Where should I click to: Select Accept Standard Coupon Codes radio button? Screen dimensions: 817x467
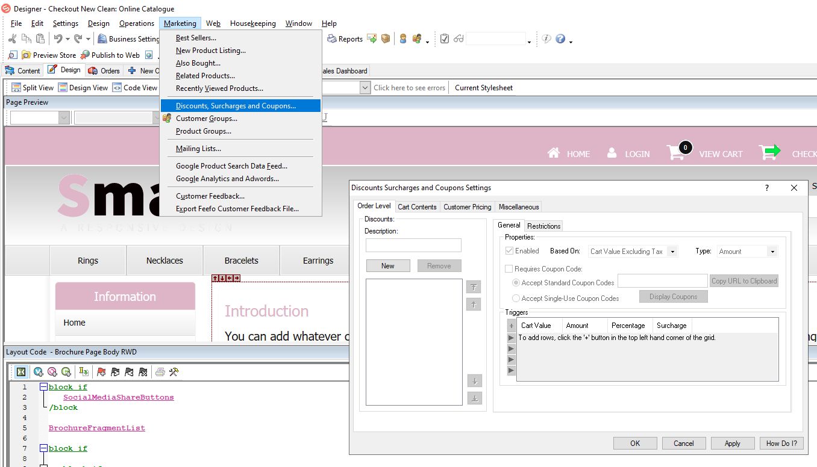516,282
